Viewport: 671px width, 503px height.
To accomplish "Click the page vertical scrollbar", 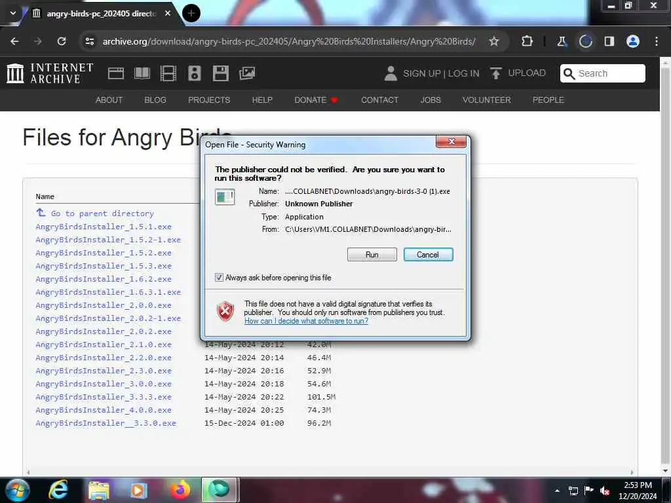I will [666, 267].
